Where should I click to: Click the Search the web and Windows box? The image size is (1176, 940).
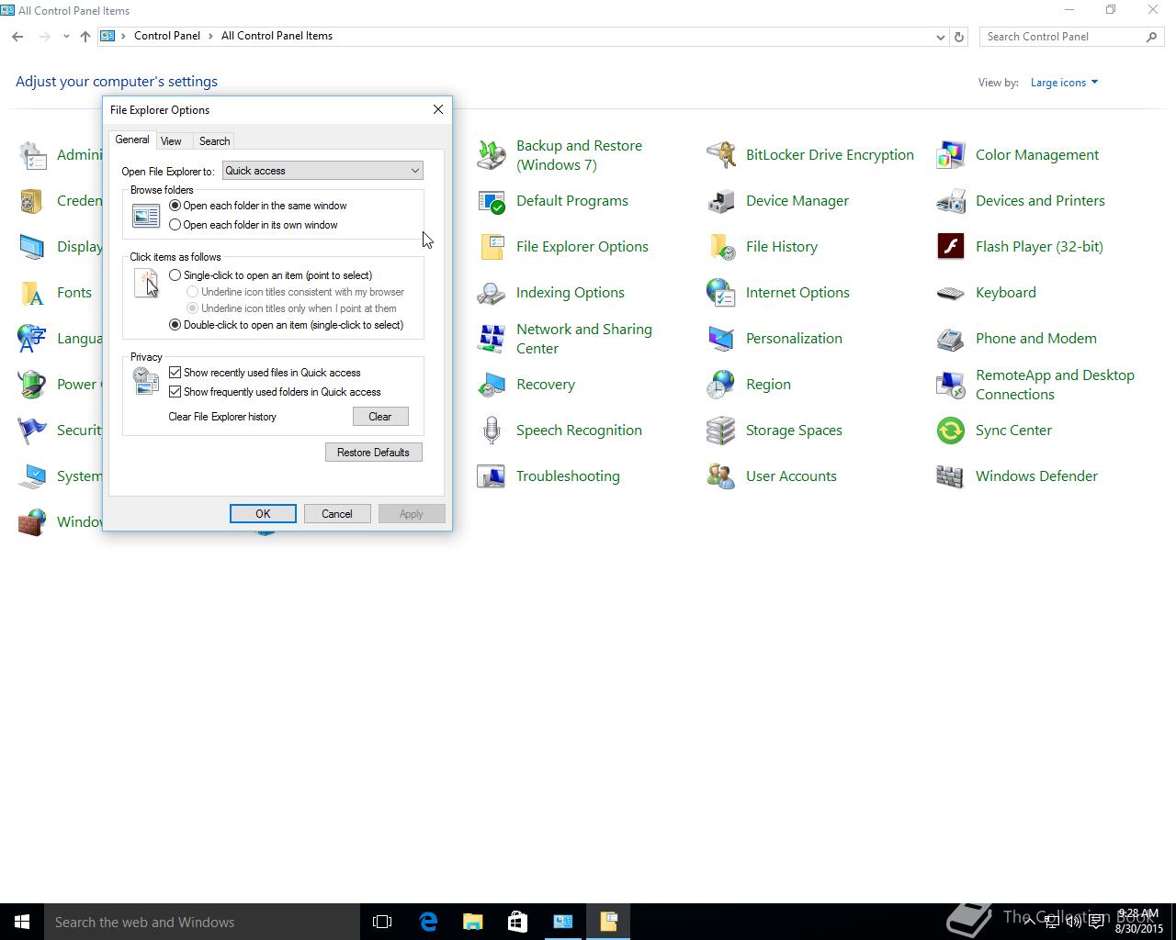pos(202,922)
